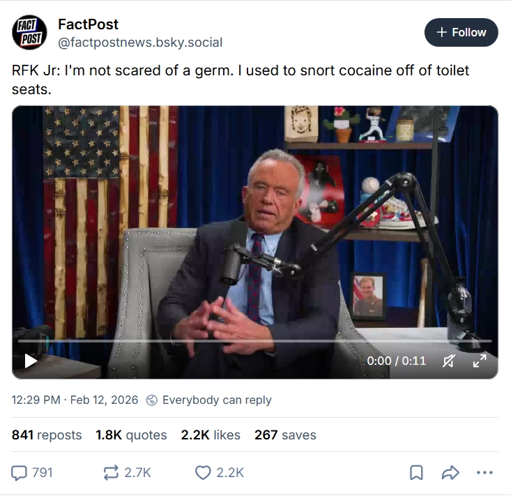Click the reply comment icon
Viewport: 511px width, 498px height.
pyautogui.click(x=20, y=472)
